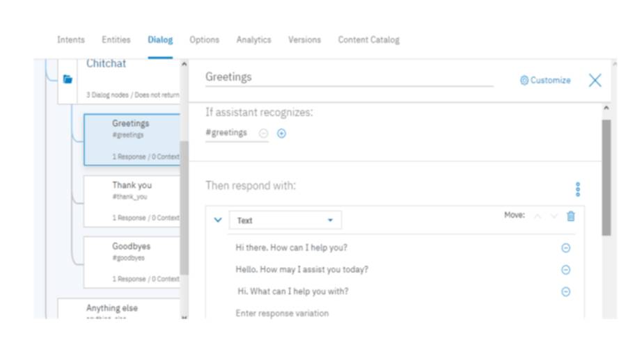642x361 pixels.
Task: Go to the Content Catalog tab
Action: coord(368,40)
